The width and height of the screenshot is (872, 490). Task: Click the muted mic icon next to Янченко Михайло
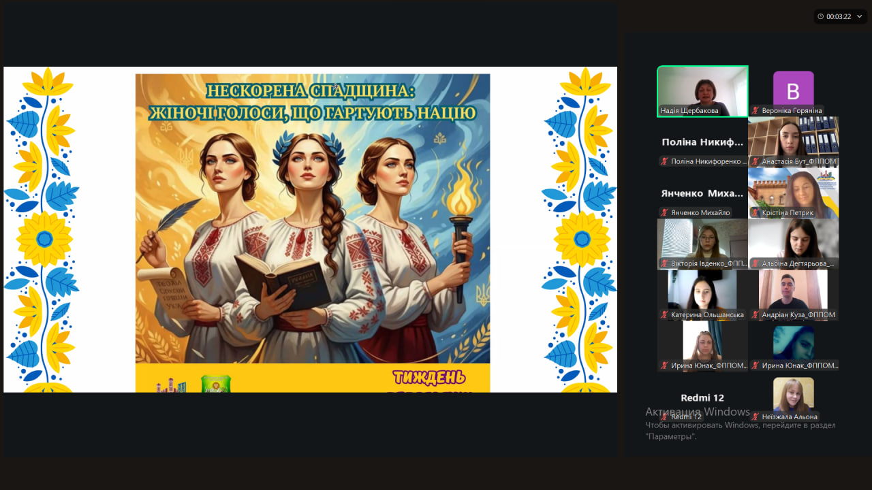pos(664,212)
